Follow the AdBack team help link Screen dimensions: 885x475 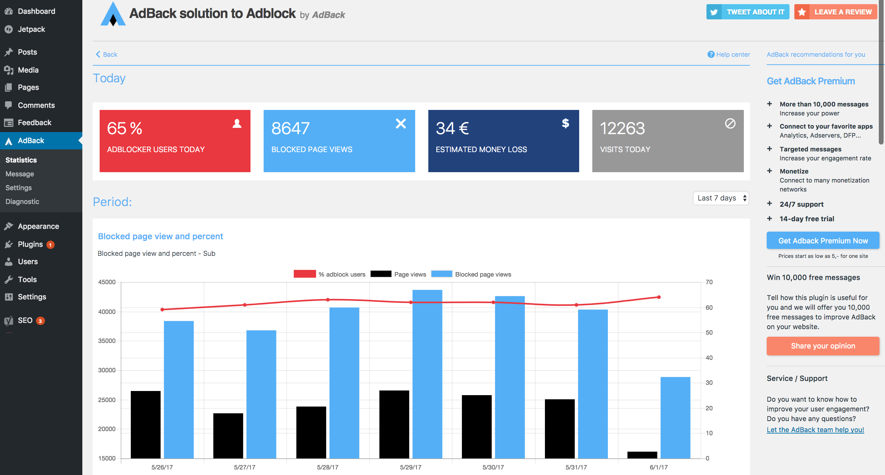tap(815, 430)
